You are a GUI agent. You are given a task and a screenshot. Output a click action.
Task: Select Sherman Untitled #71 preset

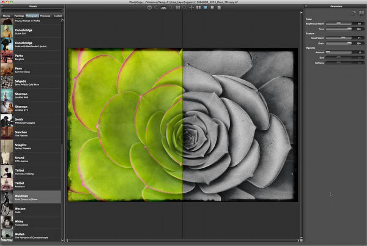pos(31,108)
